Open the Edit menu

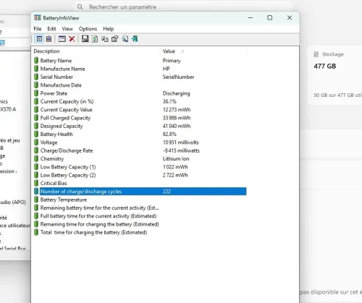click(x=51, y=29)
